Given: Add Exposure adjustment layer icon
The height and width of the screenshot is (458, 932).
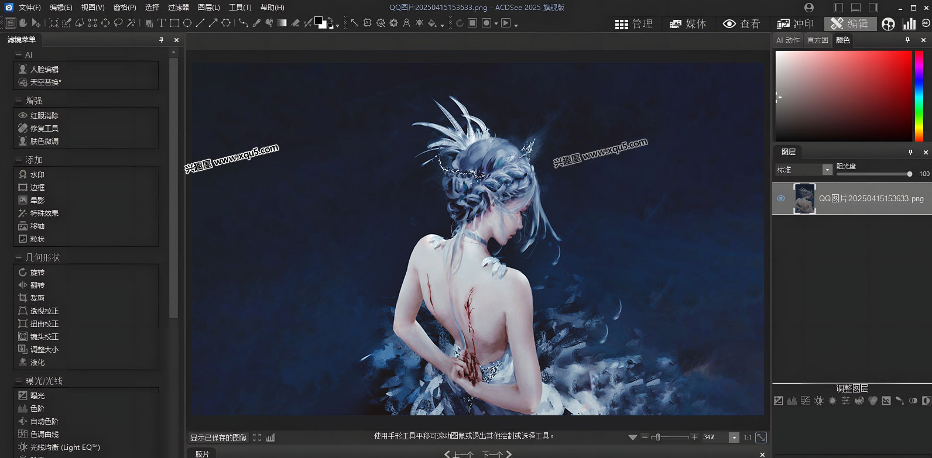Looking at the screenshot, I should pos(779,401).
